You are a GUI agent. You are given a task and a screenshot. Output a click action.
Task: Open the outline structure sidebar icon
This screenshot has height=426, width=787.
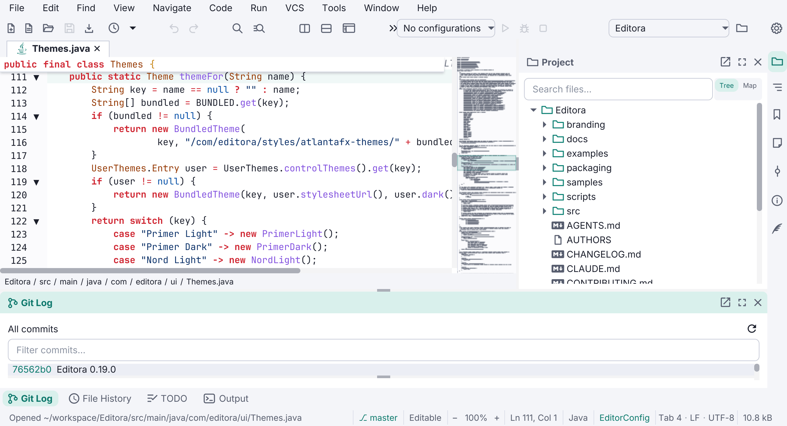(777, 87)
